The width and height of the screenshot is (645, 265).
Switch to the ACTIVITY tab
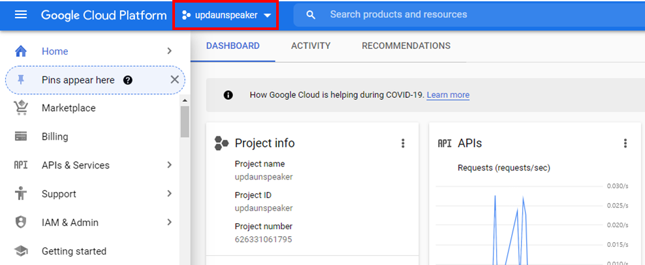311,46
